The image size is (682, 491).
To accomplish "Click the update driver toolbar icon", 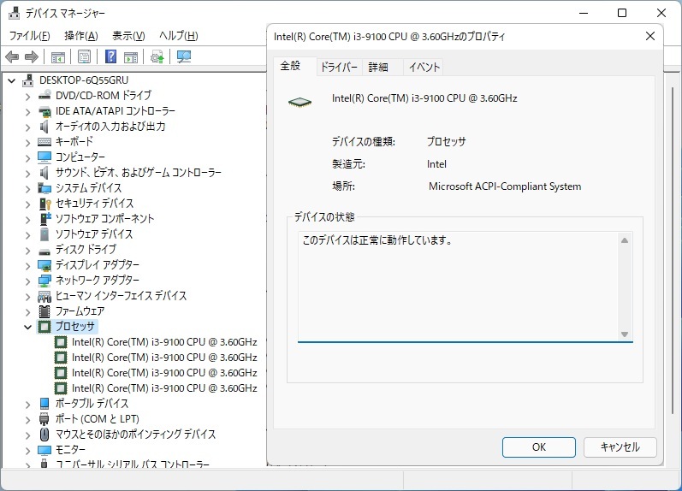I will [157, 57].
